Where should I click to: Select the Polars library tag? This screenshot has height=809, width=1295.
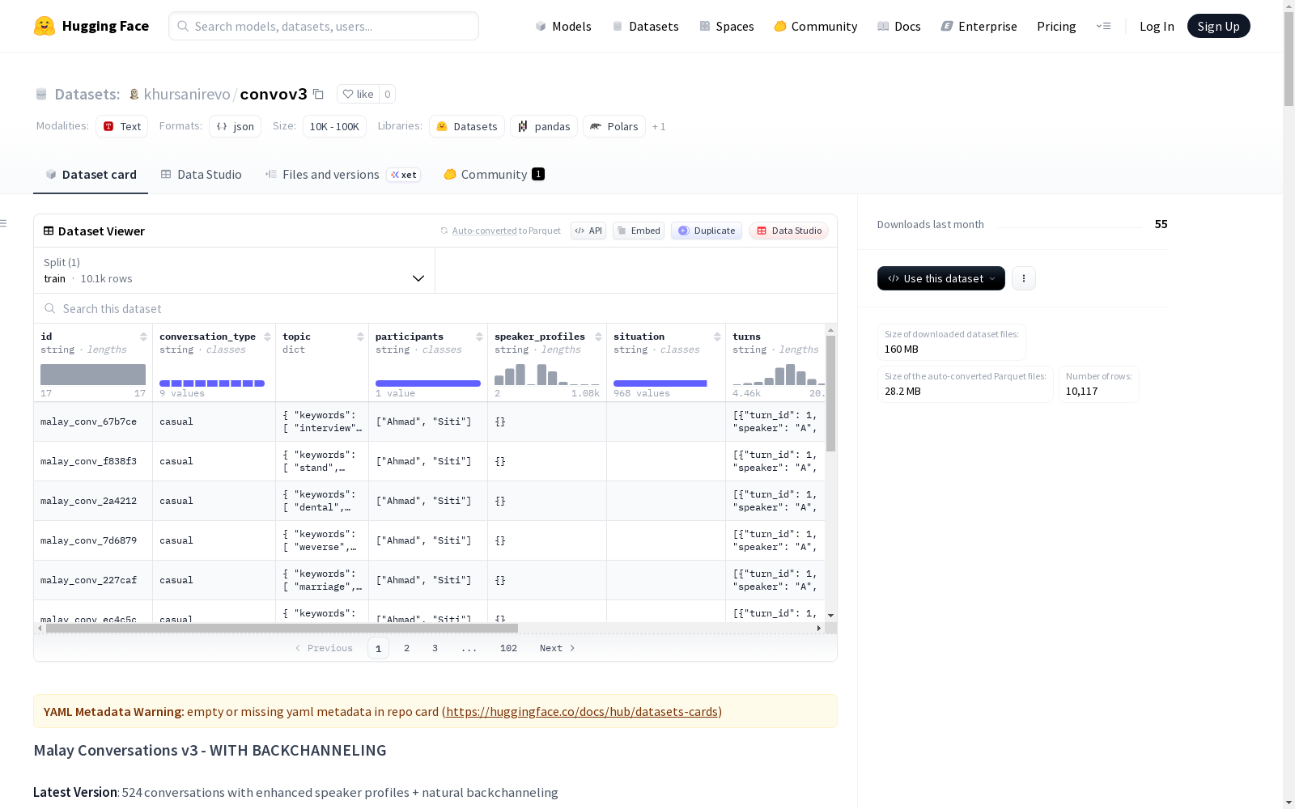click(x=614, y=126)
